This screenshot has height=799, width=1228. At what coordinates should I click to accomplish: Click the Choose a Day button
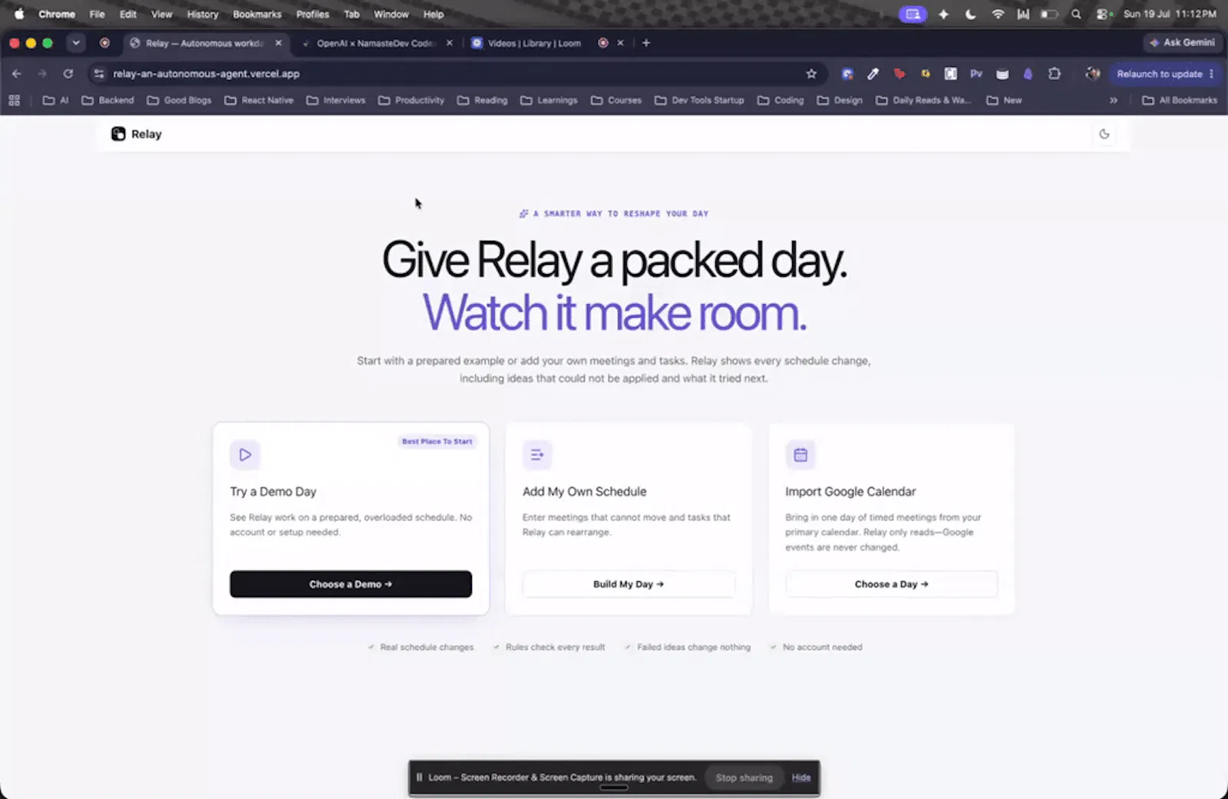point(891,584)
